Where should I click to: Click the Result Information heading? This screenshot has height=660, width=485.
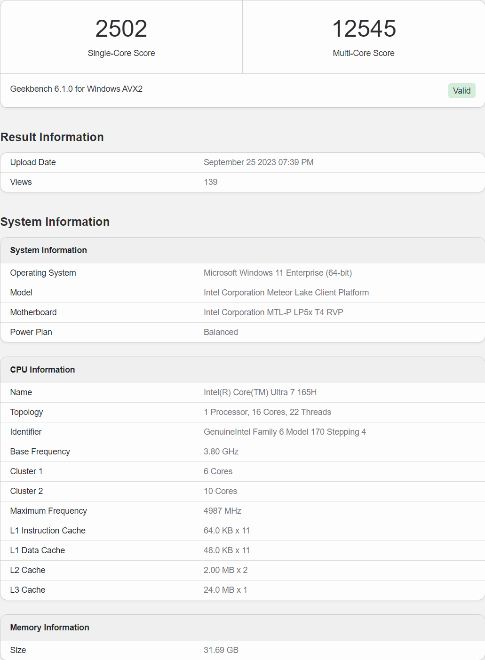point(52,137)
